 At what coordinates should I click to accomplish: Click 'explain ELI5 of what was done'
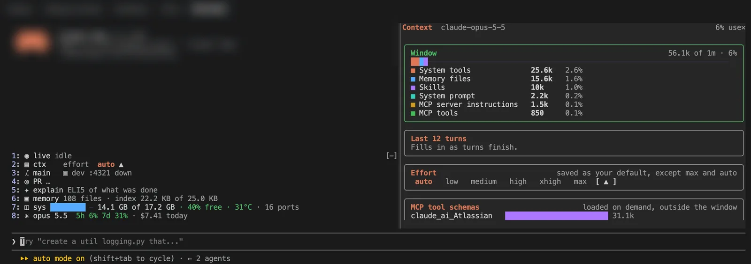(x=95, y=191)
